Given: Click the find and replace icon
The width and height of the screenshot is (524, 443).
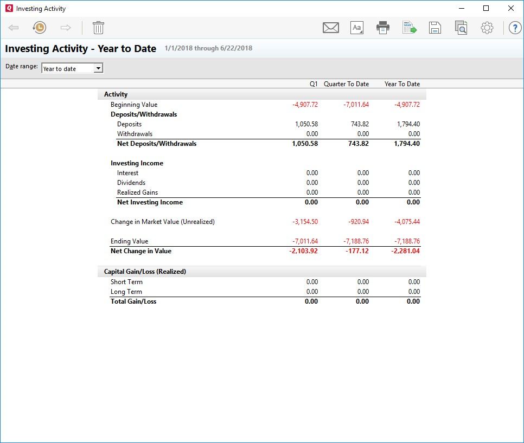Looking at the screenshot, I should coord(461,28).
